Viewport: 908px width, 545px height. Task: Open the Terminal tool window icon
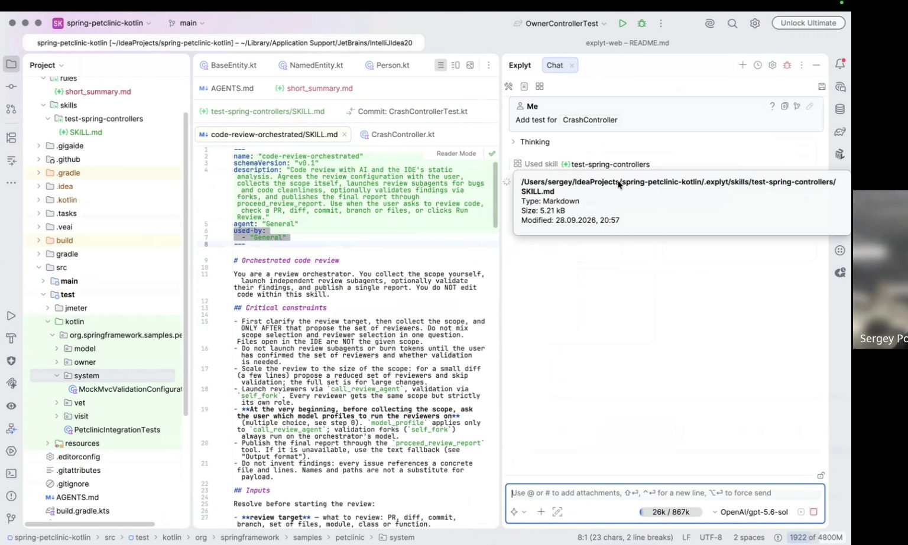click(x=11, y=473)
